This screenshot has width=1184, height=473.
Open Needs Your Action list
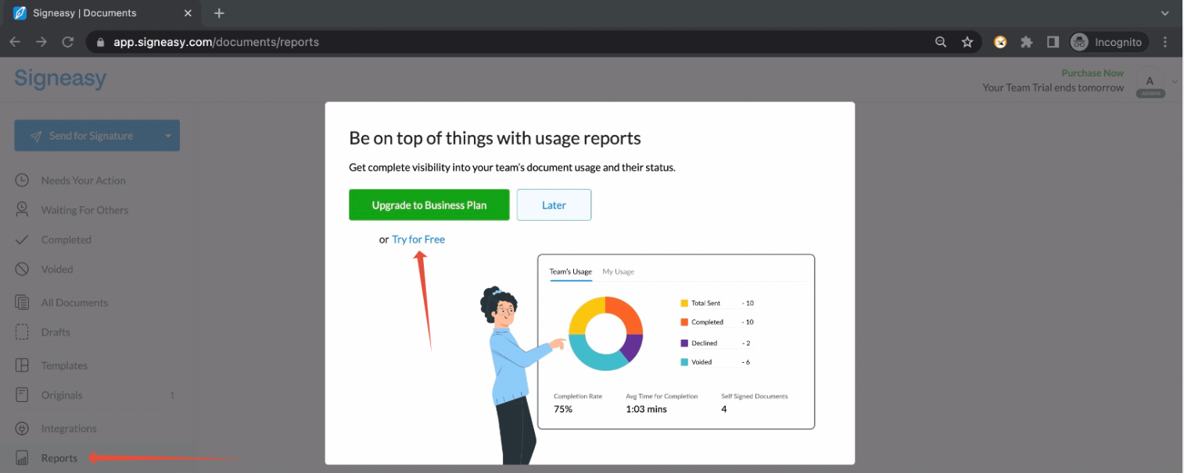84,180
